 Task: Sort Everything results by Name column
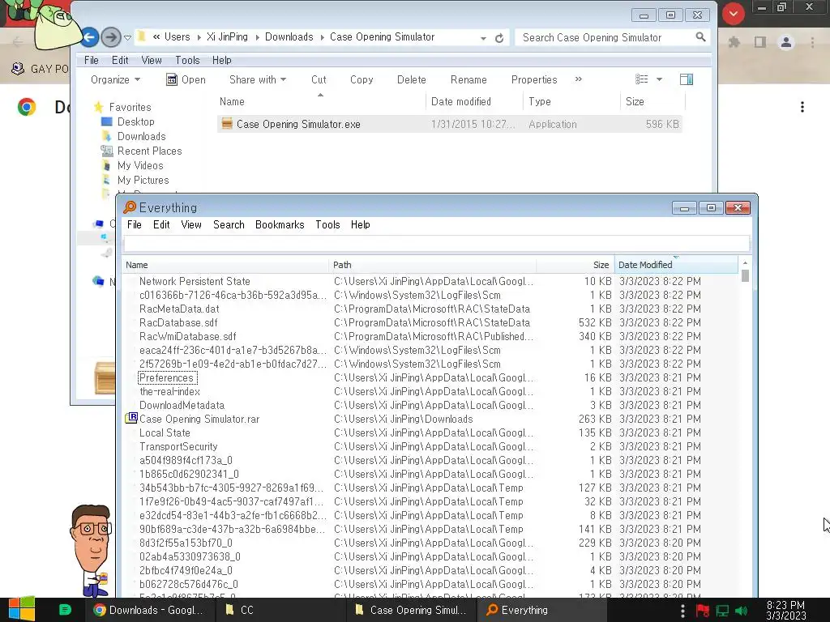tap(225, 265)
